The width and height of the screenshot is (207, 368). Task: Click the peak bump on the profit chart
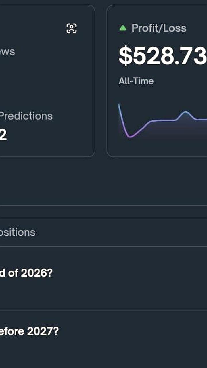pyautogui.click(x=185, y=112)
